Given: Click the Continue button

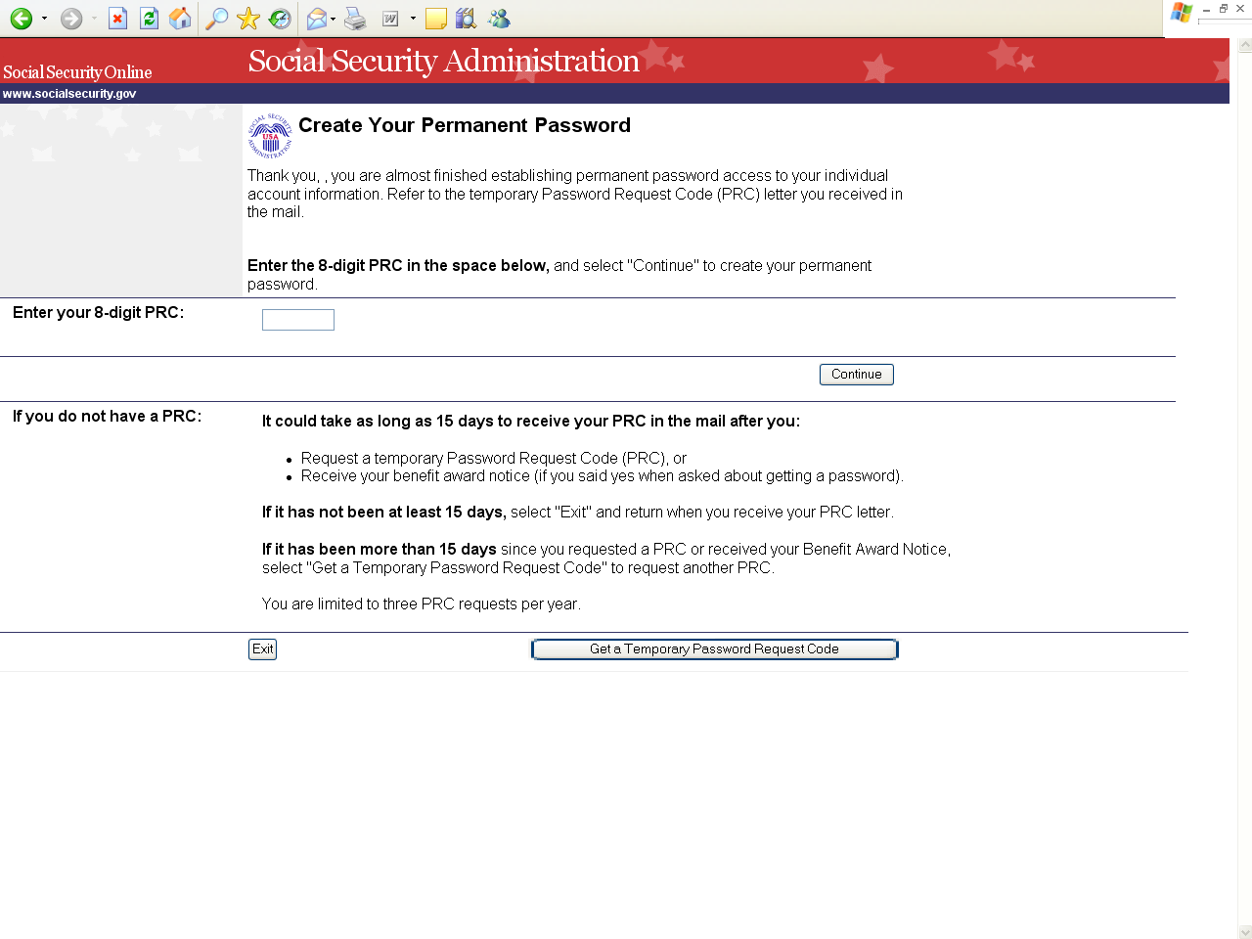Looking at the screenshot, I should pos(857,375).
